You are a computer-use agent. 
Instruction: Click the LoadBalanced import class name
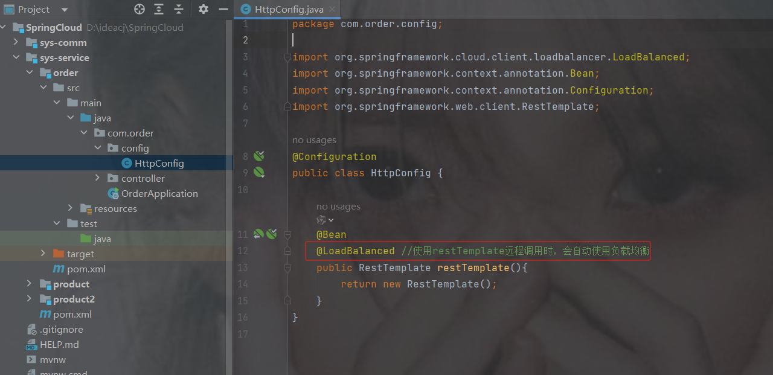pos(649,57)
